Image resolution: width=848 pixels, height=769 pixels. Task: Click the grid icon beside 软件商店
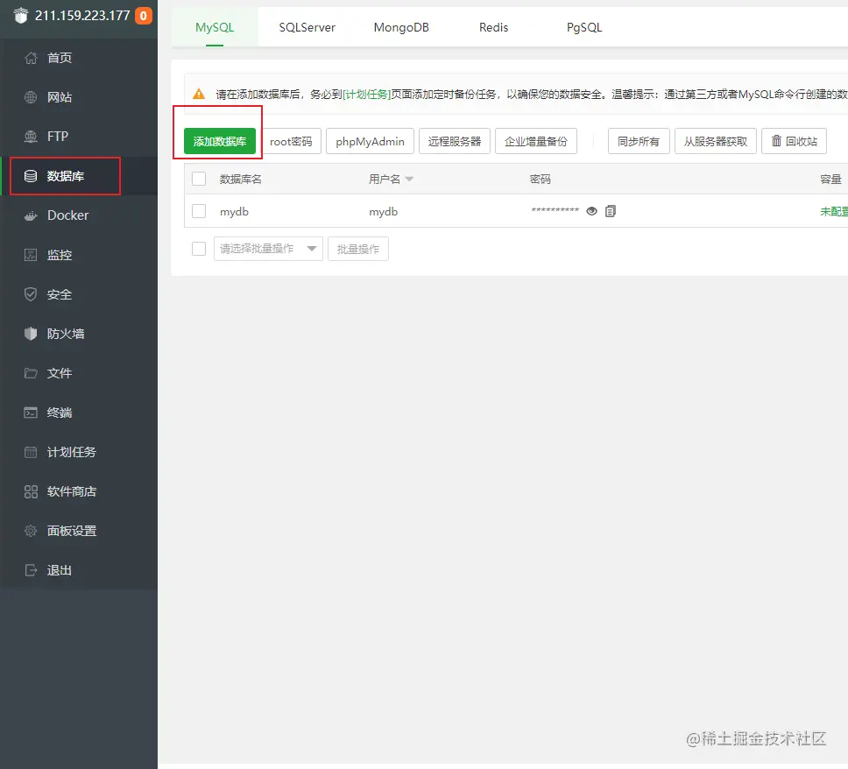(x=31, y=491)
